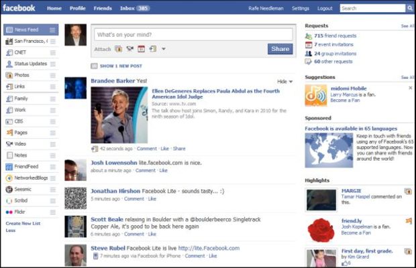Screen dimensions: 416x268
Task: Click the FriendFeed app icon
Action: click(x=9, y=167)
